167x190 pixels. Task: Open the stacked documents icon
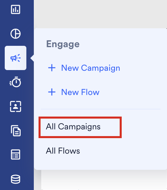click(16, 131)
